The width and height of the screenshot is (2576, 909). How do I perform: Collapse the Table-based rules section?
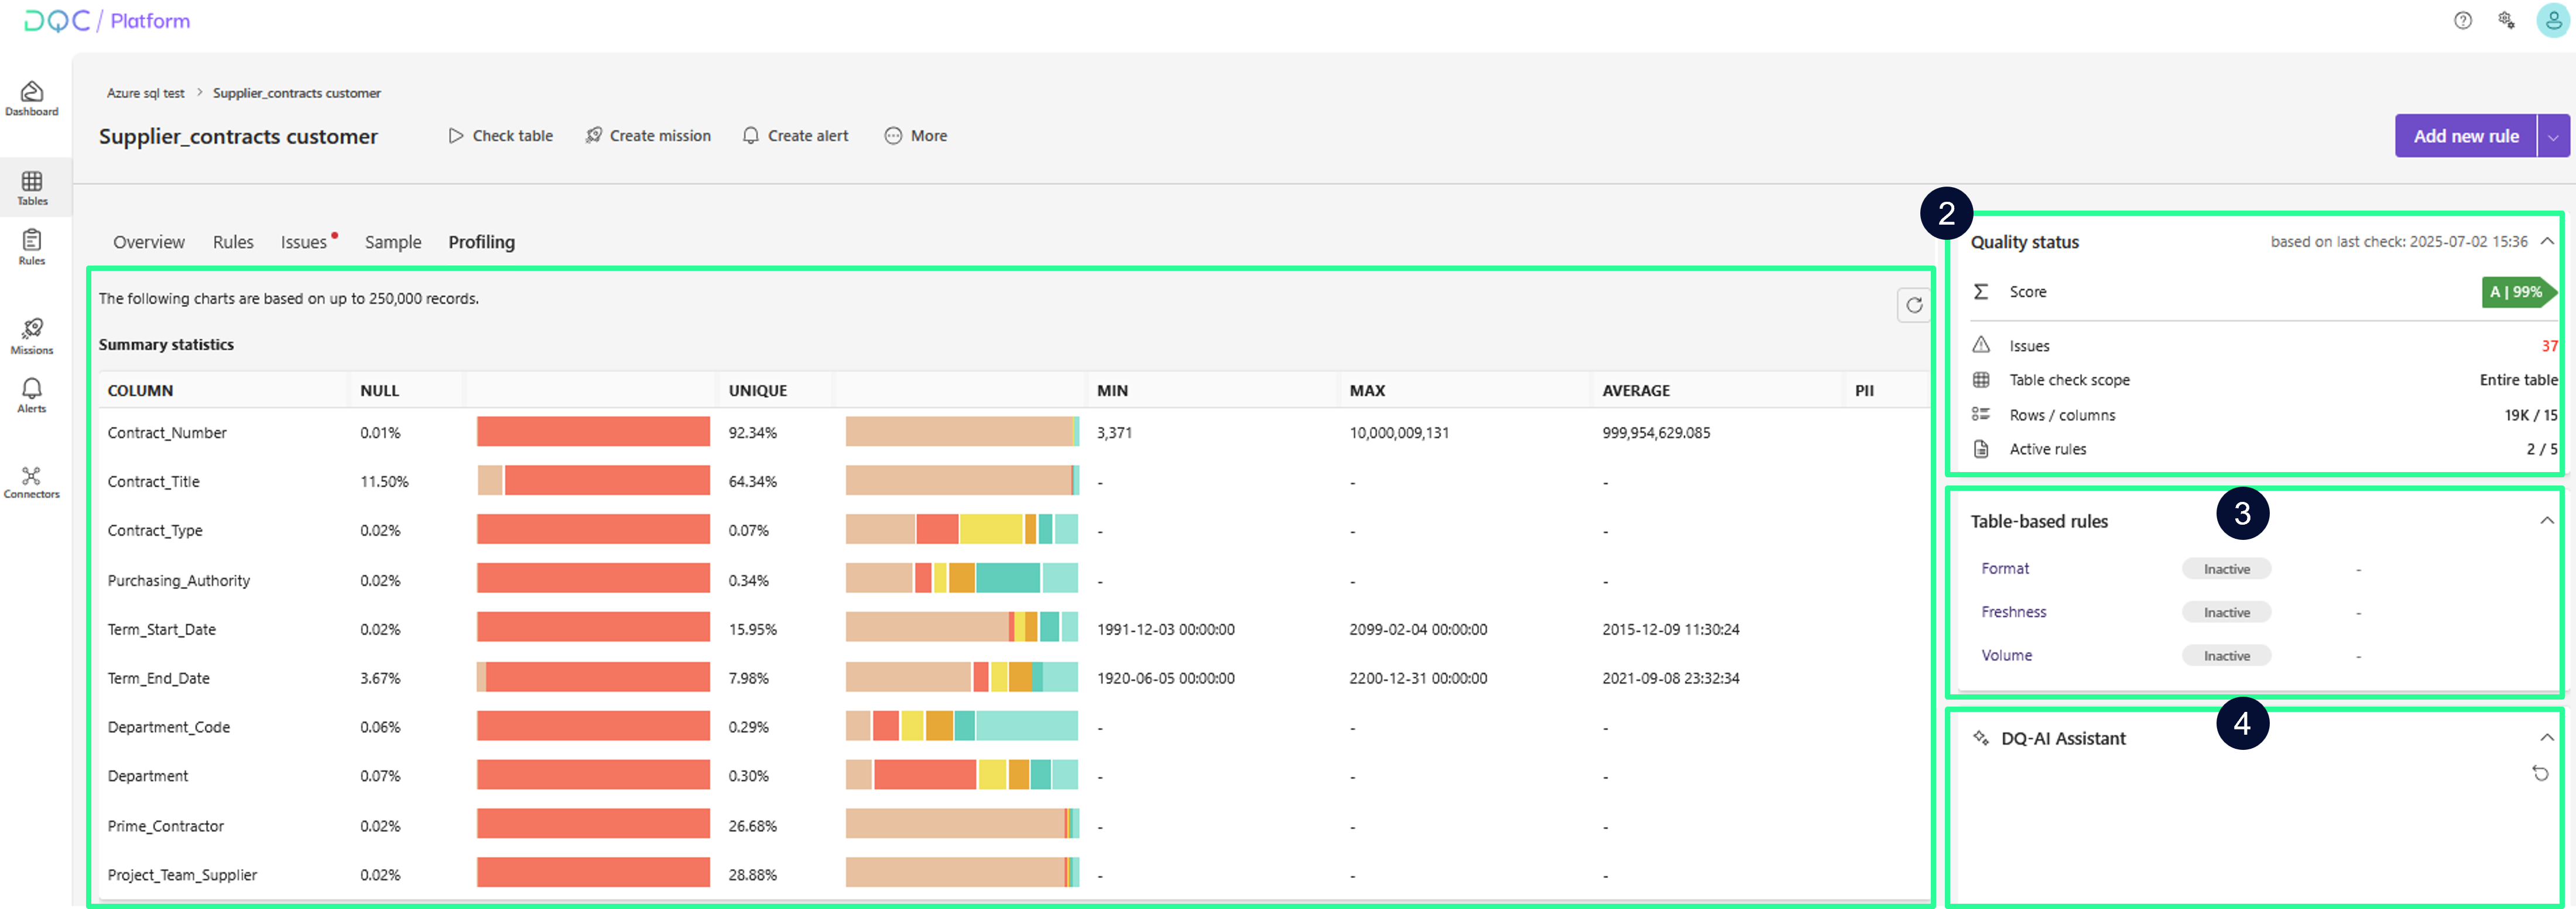tap(2546, 521)
